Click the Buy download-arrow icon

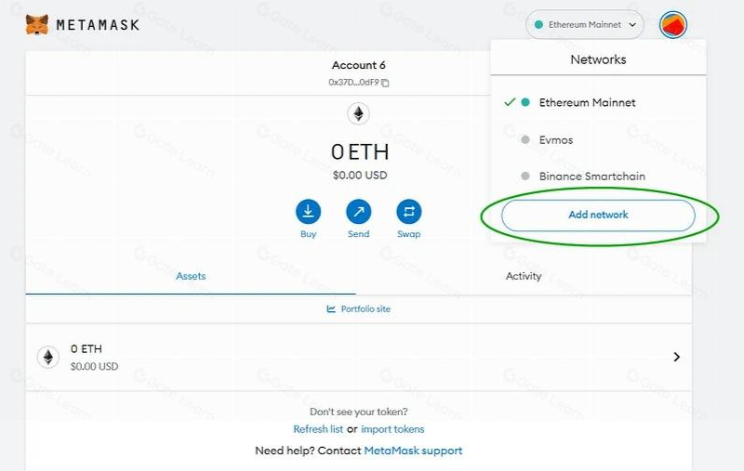[x=309, y=211]
